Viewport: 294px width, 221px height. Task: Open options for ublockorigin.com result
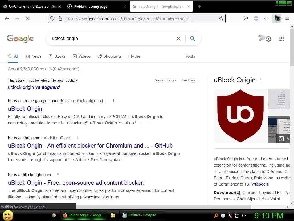pos(58,175)
